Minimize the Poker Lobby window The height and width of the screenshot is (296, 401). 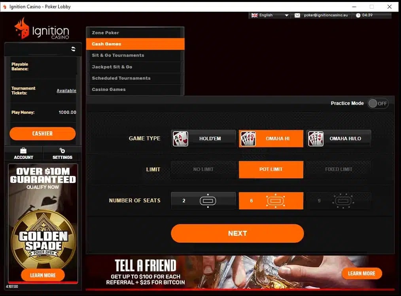coord(354,7)
